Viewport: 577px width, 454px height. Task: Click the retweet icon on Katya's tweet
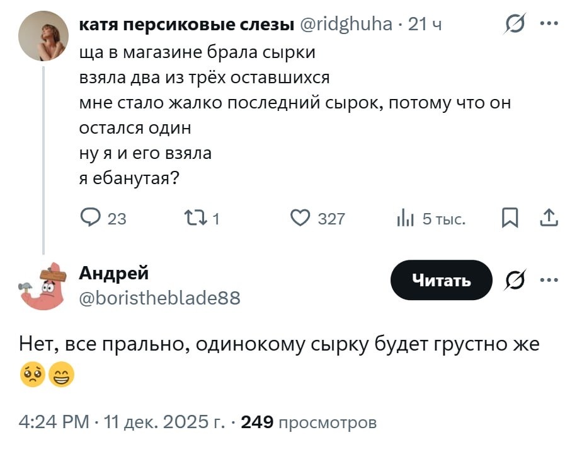tap(191, 218)
